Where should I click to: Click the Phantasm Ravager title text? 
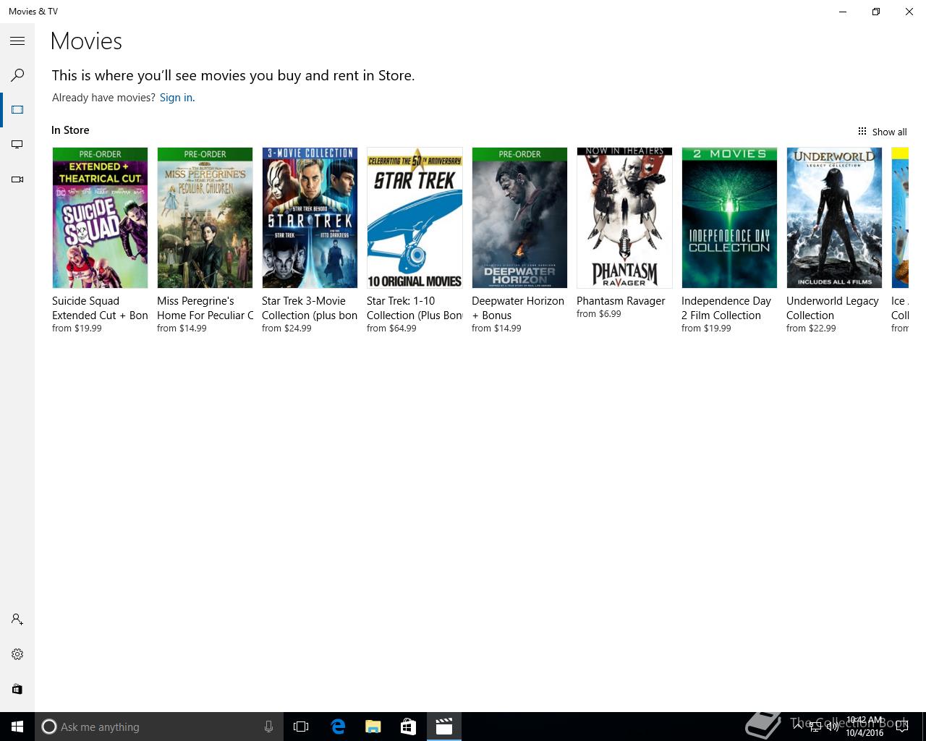pyautogui.click(x=621, y=301)
